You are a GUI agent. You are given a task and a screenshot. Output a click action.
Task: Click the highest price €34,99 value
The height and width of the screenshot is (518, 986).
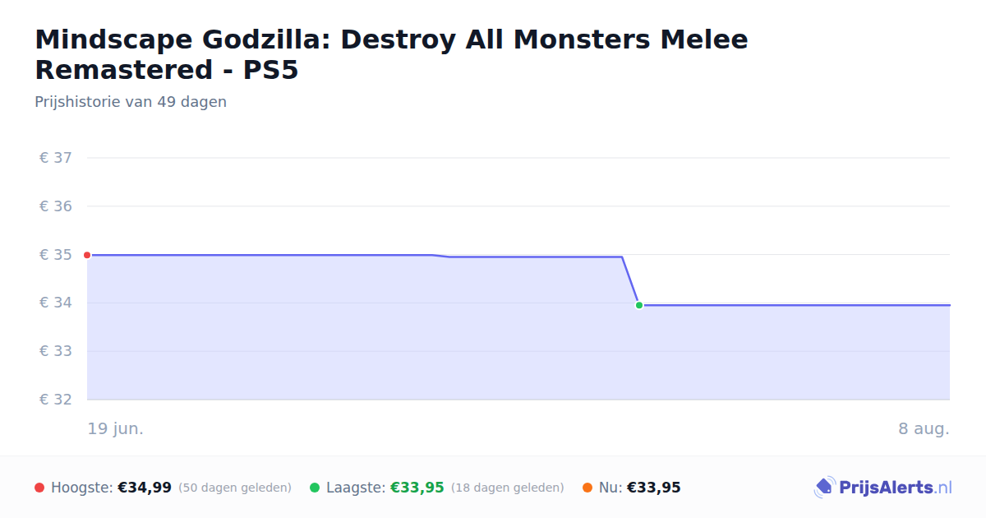pos(145,488)
